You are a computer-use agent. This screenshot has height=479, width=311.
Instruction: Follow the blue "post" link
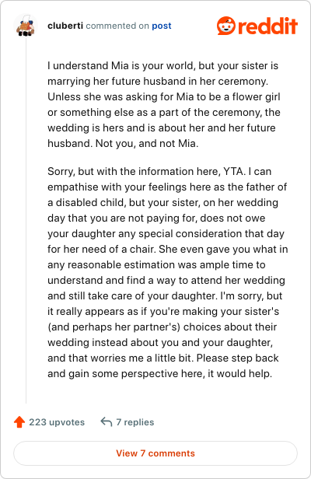point(162,26)
